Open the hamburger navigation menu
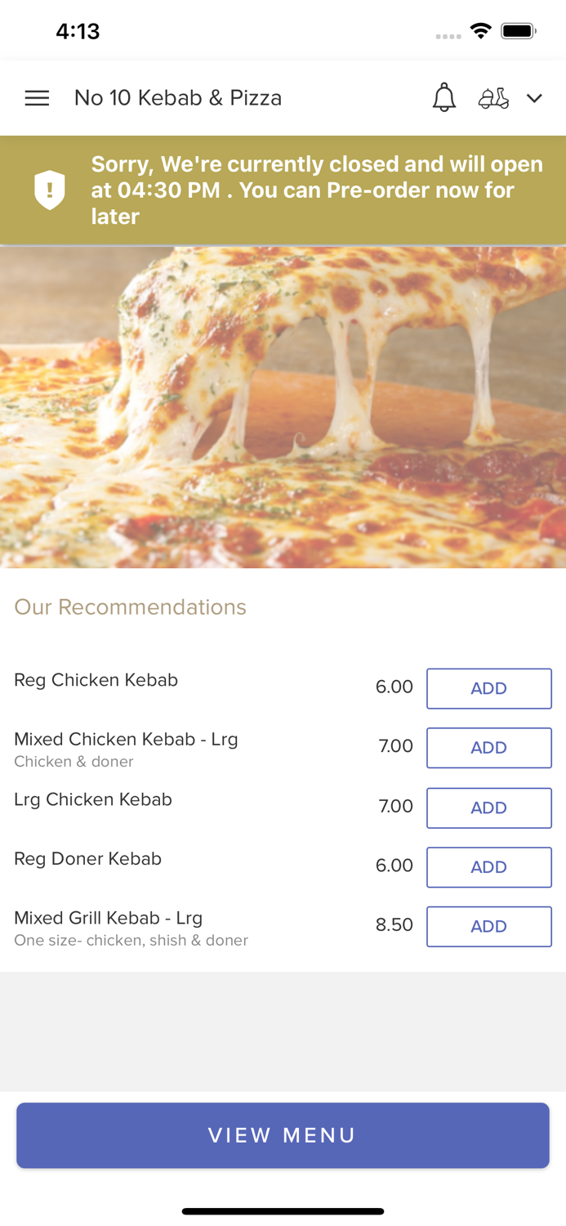 (37, 98)
